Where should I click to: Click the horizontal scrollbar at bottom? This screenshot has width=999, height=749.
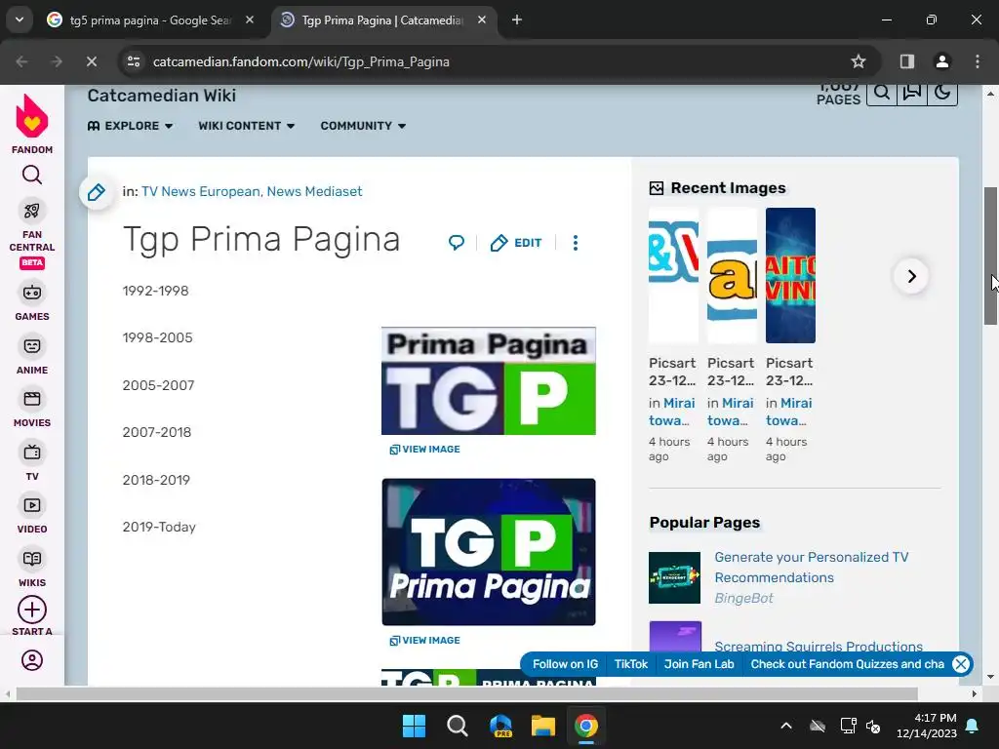click(x=466, y=693)
